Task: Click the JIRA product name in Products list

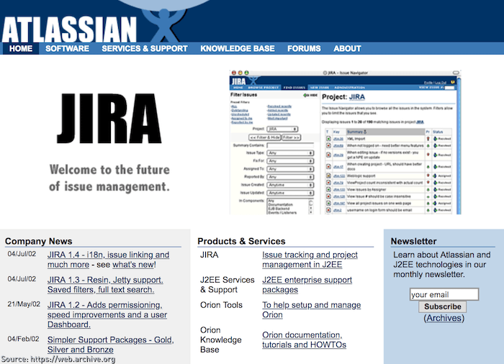Action: [210, 255]
